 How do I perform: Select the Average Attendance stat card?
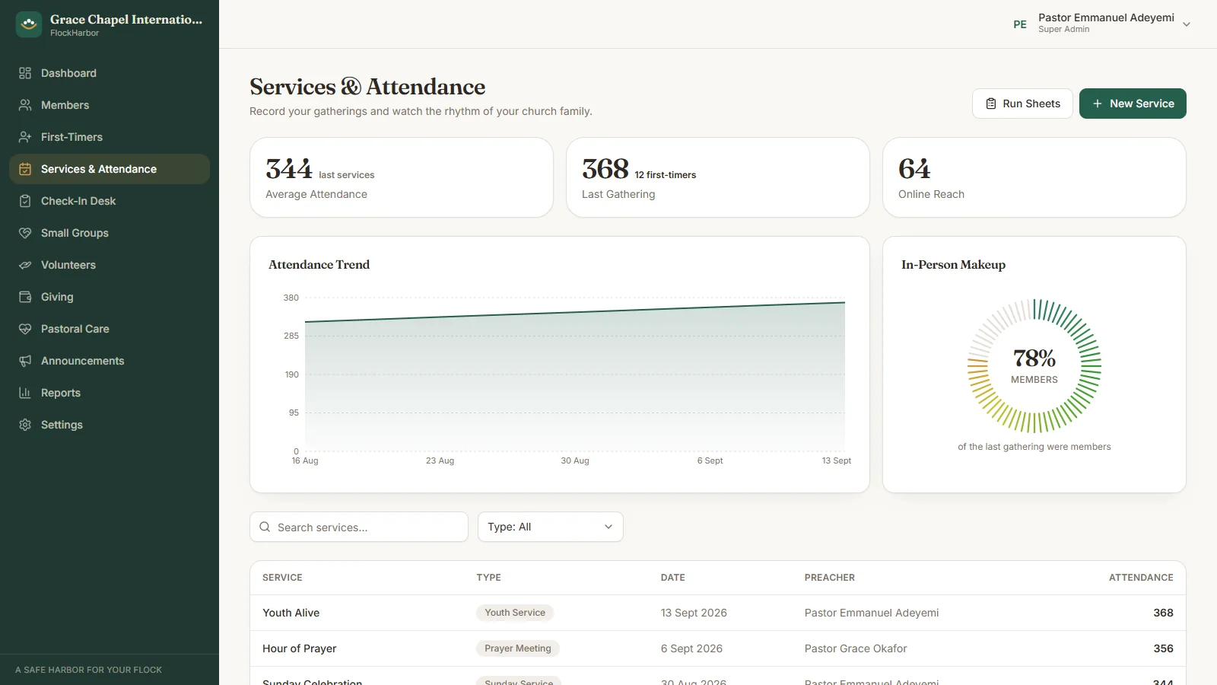coord(402,177)
